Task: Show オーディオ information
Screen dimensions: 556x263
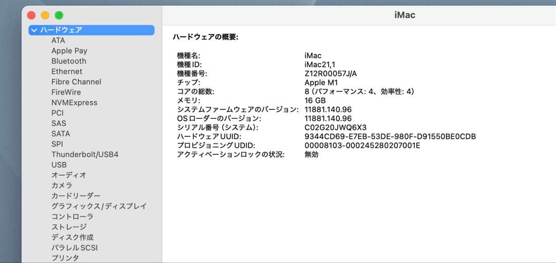Action: pos(69,175)
